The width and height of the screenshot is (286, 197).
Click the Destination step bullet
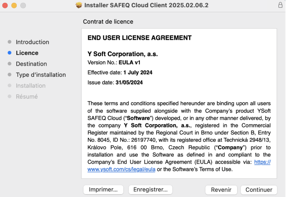[x=10, y=64]
